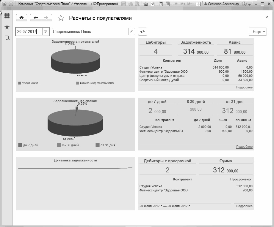The width and height of the screenshot is (274, 227).
Task: Open the history star-list icon in title bar
Action: click(153, 4)
